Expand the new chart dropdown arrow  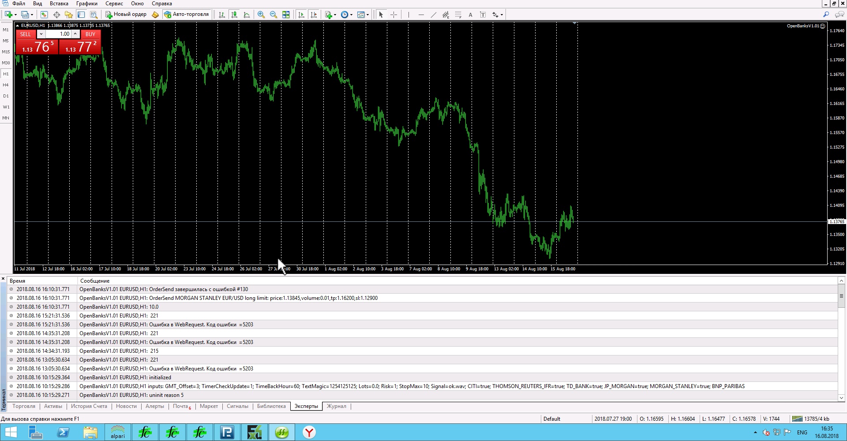(x=15, y=15)
